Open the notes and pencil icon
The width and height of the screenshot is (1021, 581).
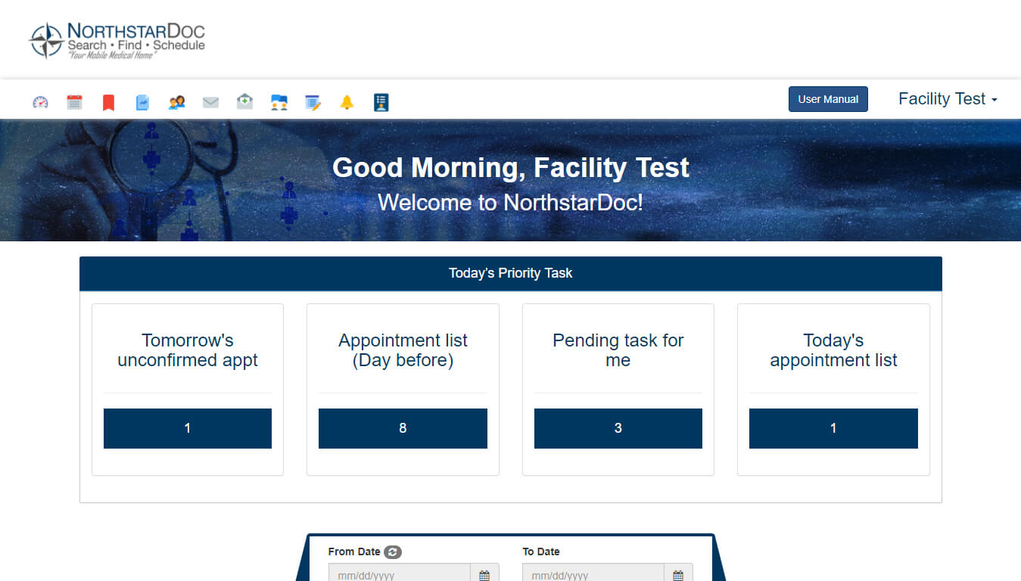click(x=312, y=101)
